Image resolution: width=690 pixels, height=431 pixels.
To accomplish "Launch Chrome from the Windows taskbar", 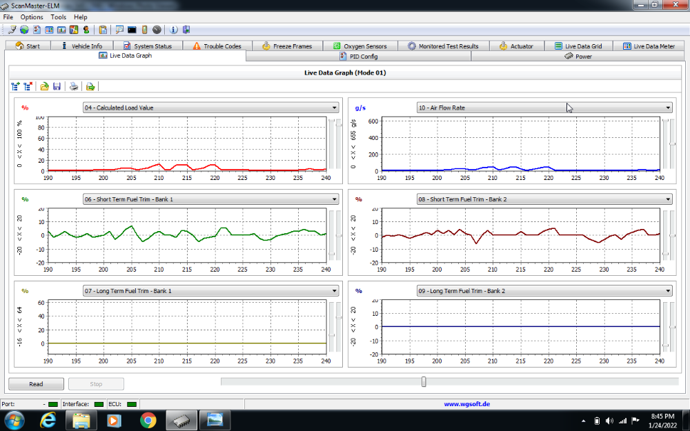I will click(148, 419).
